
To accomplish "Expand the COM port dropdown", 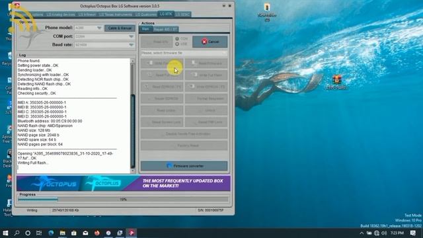I will tap(131, 36).
